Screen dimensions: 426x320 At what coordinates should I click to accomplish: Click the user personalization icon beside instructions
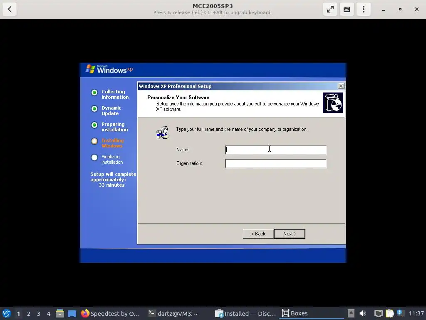coord(163,133)
